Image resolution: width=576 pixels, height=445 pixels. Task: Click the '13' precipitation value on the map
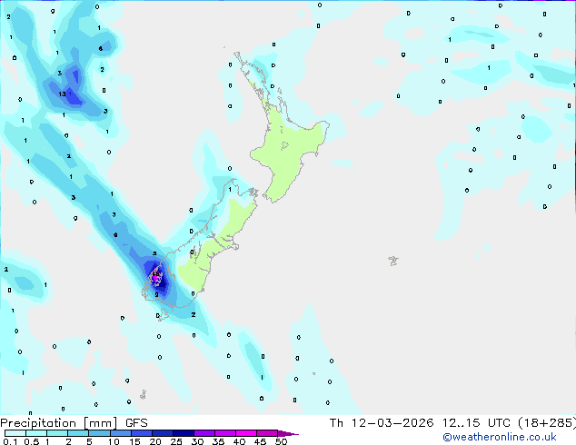pyautogui.click(x=62, y=94)
